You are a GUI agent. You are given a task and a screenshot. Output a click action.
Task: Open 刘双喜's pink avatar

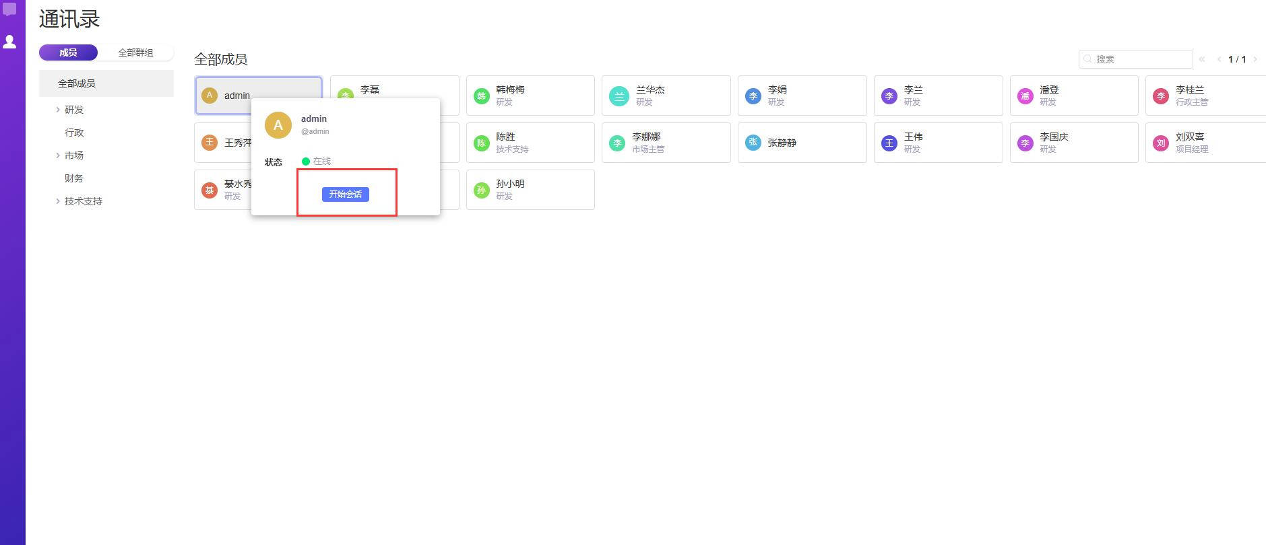pos(1160,143)
